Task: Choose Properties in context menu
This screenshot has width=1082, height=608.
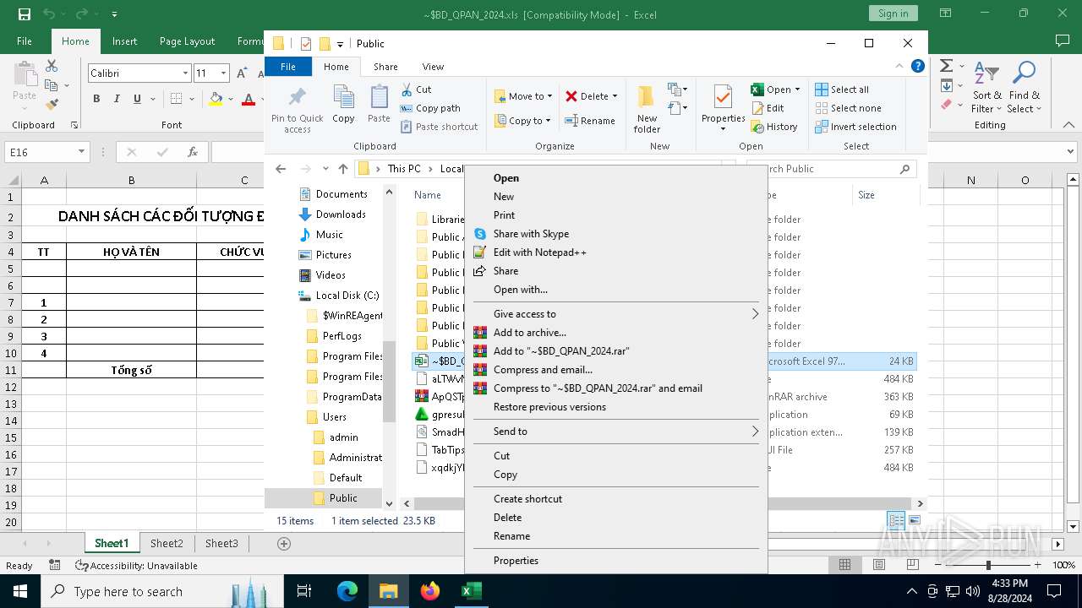Action: pyautogui.click(x=616, y=561)
